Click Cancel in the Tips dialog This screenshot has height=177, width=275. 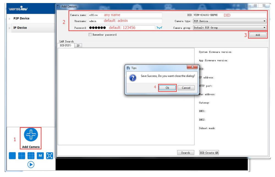tap(186, 88)
